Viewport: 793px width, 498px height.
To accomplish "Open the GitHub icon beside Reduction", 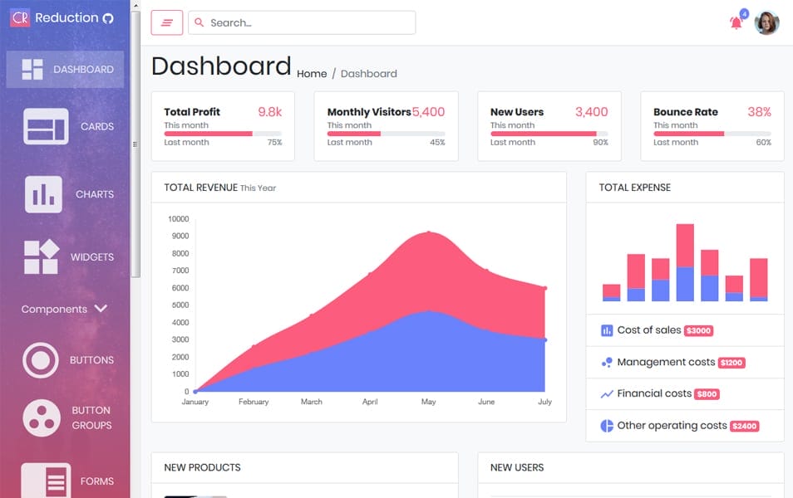I will pos(108,18).
